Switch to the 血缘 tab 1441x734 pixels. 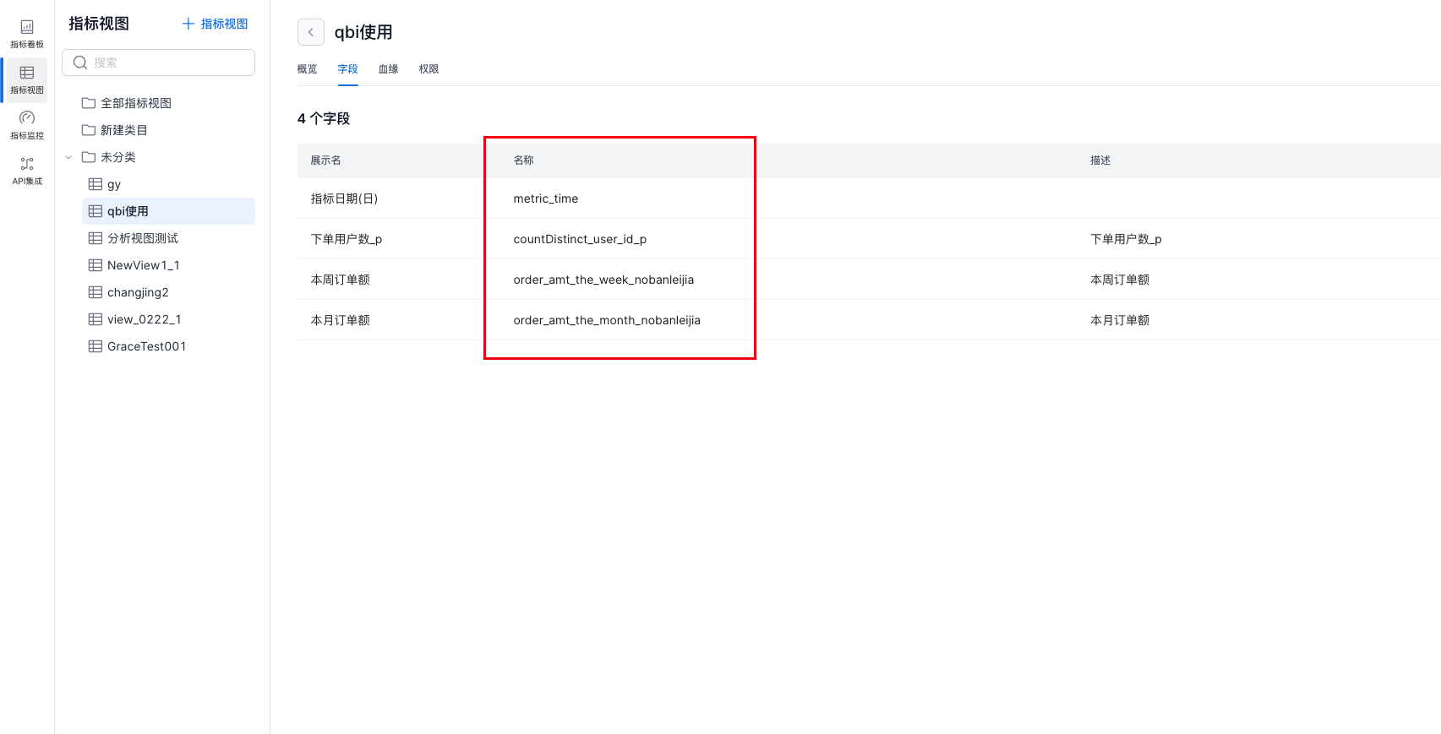(x=388, y=69)
